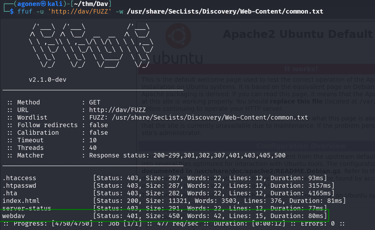
Task: Click the Method GET setting line
Action: 54,102
